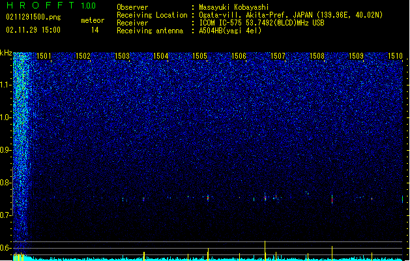Click the 0.6 kHz frequency label
This screenshot has width=410, height=261.
coord(6,248)
